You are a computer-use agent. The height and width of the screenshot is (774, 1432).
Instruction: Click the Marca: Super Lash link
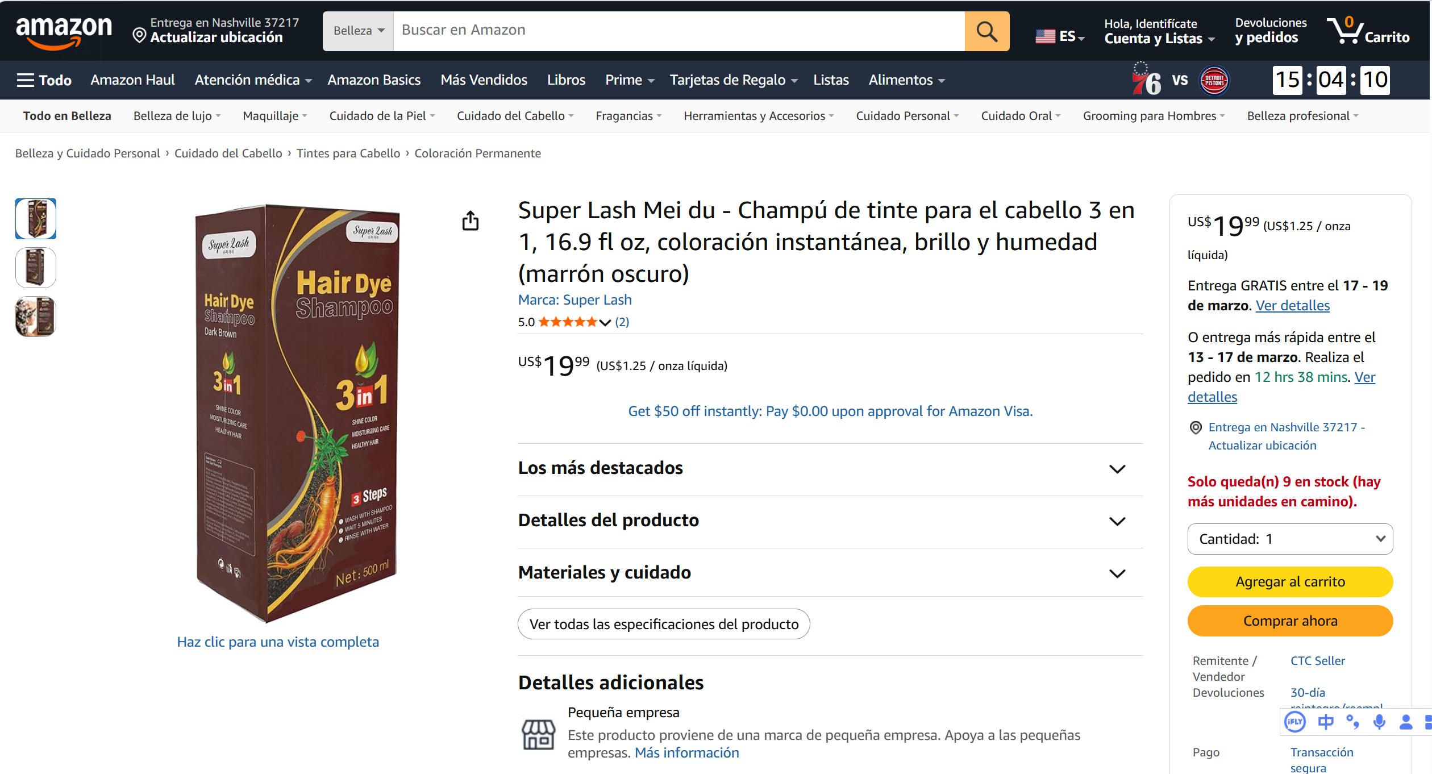coord(575,299)
